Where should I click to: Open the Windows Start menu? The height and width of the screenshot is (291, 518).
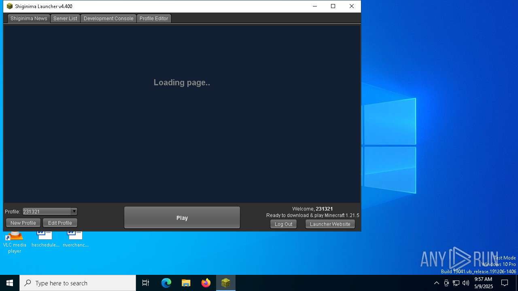tap(10, 283)
